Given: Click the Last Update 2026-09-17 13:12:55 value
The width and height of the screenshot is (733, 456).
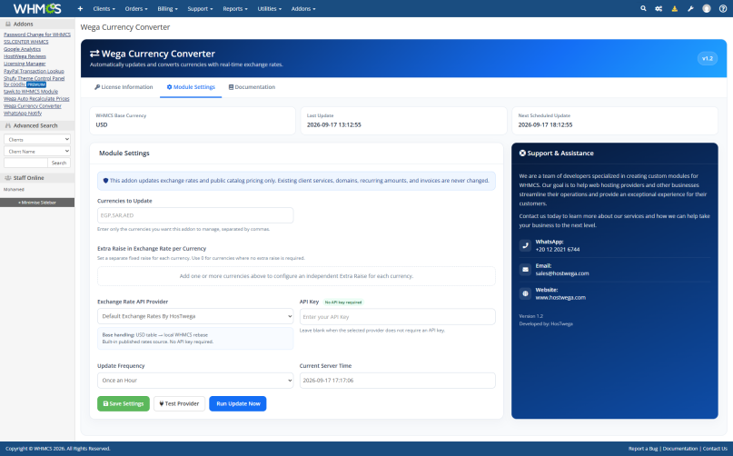Looking at the screenshot, I should click(x=333, y=124).
